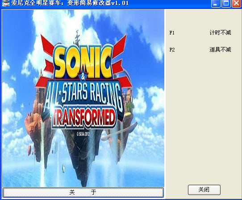Viewport: 242px width, 200px height.
Task: Click the red TRANSFORMED logo text
Action: pos(84,118)
